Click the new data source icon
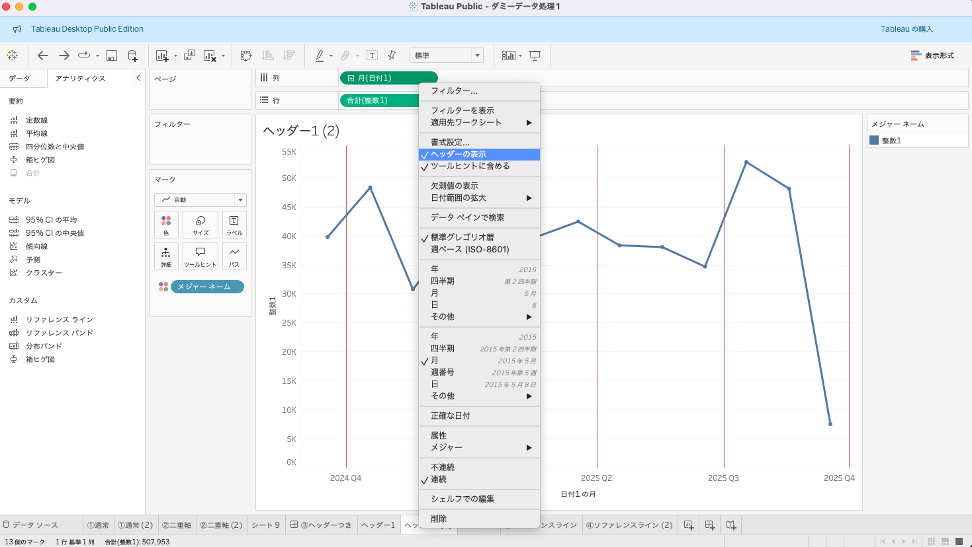 coord(132,55)
